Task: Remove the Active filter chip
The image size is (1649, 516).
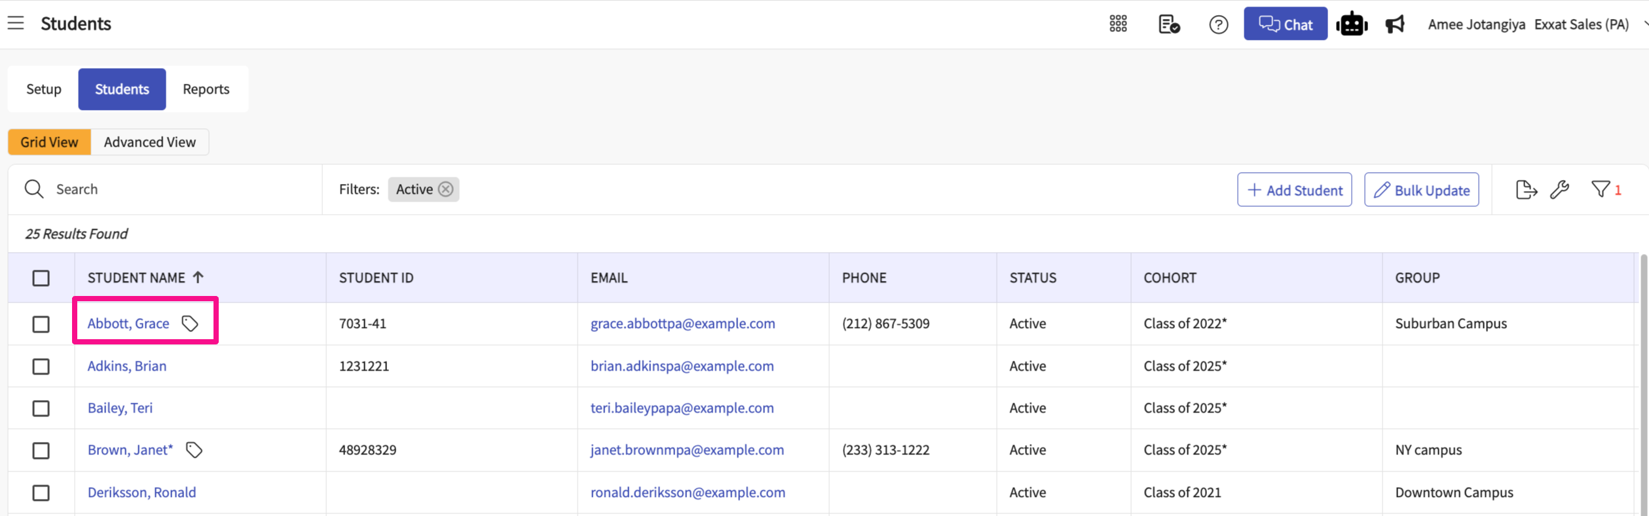Action: 446,189
